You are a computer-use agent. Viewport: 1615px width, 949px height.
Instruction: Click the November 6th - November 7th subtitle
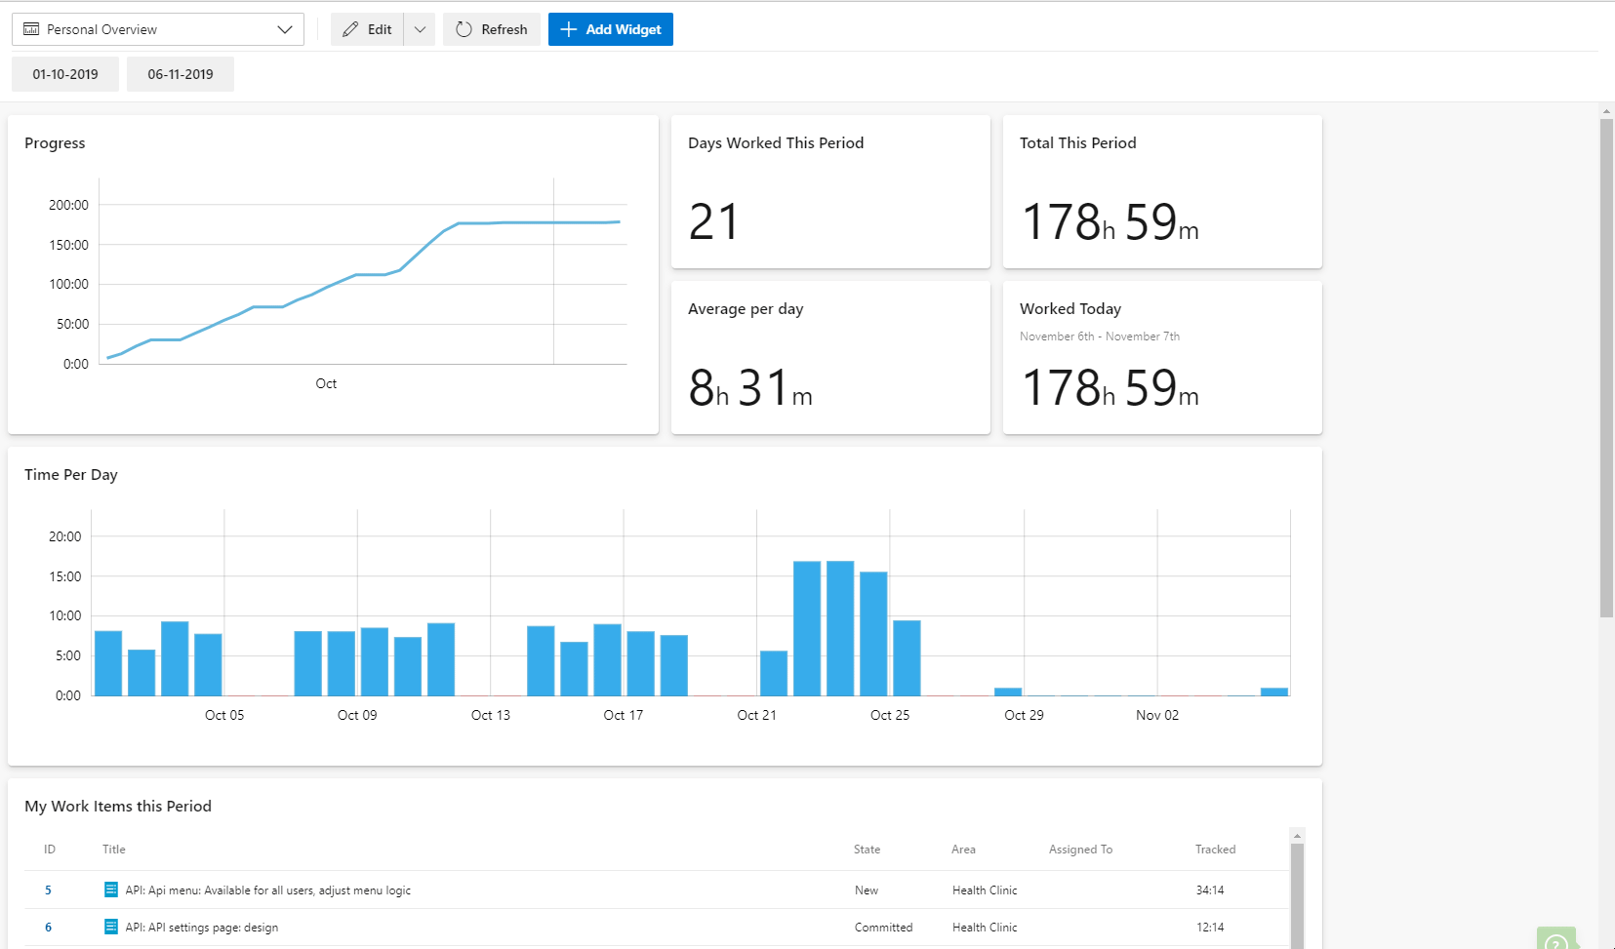1100,336
